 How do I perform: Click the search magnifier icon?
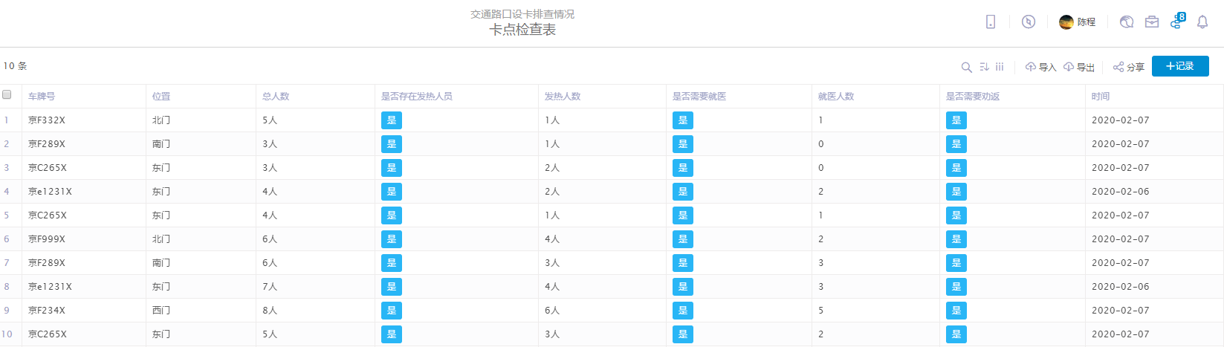966,67
